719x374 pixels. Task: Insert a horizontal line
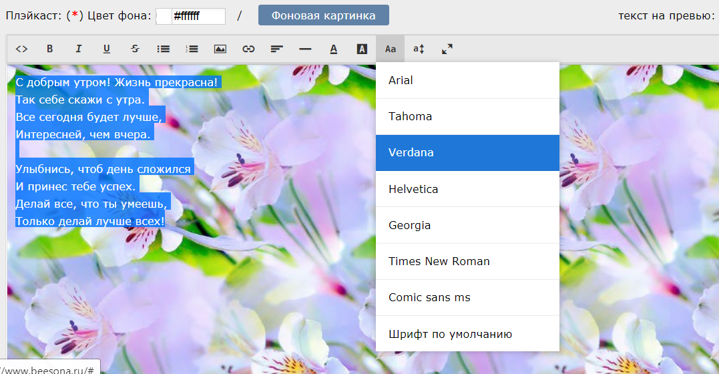click(305, 49)
